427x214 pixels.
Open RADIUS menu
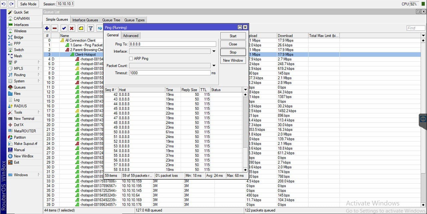[20, 106]
